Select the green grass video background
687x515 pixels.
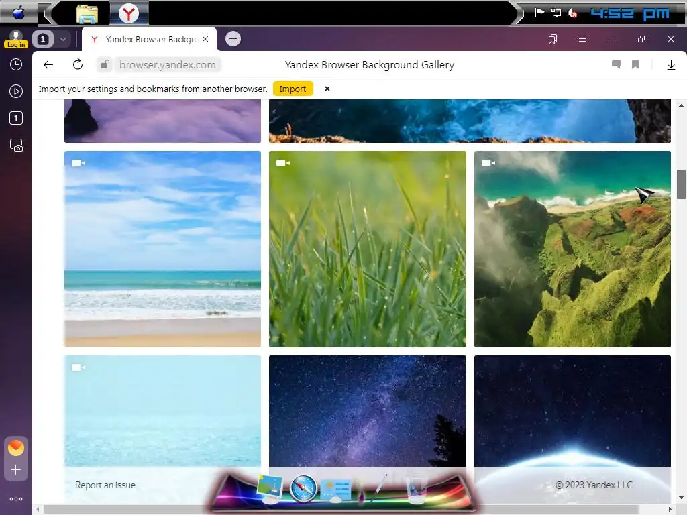coord(368,249)
